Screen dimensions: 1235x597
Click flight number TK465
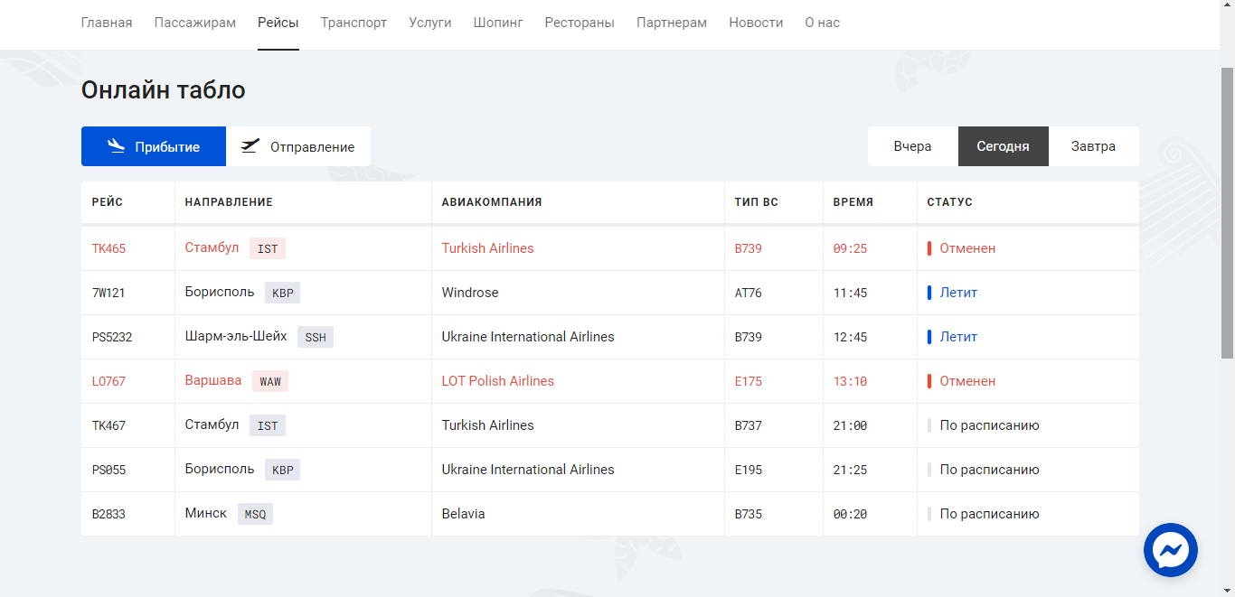click(x=108, y=248)
